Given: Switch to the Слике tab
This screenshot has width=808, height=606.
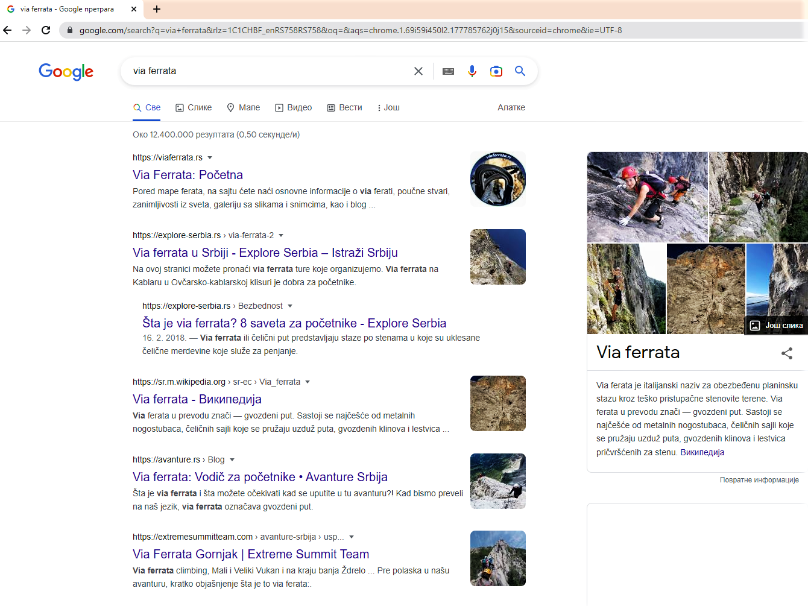Looking at the screenshot, I should pos(194,107).
